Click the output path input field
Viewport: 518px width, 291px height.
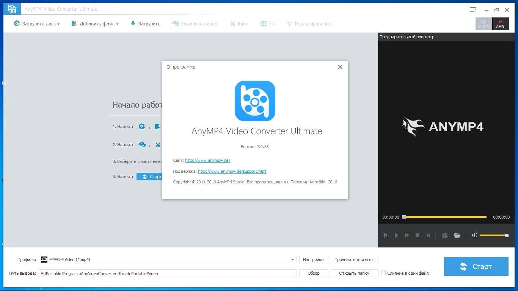click(x=168, y=273)
